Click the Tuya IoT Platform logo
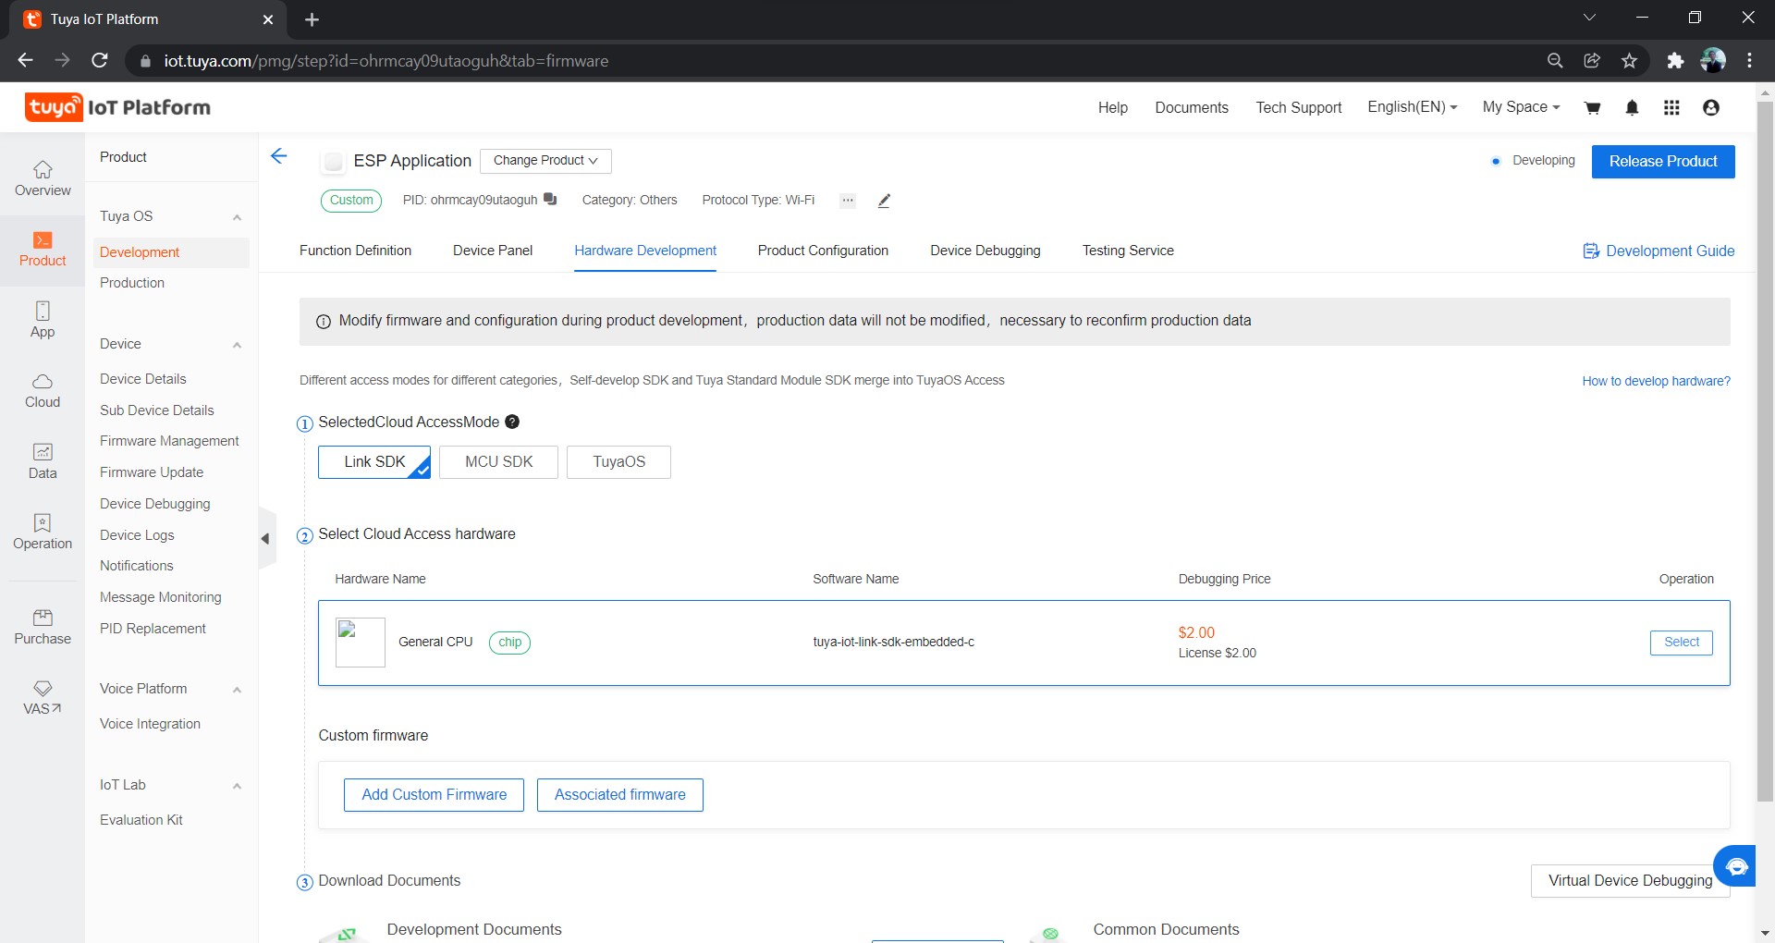 pos(117,107)
